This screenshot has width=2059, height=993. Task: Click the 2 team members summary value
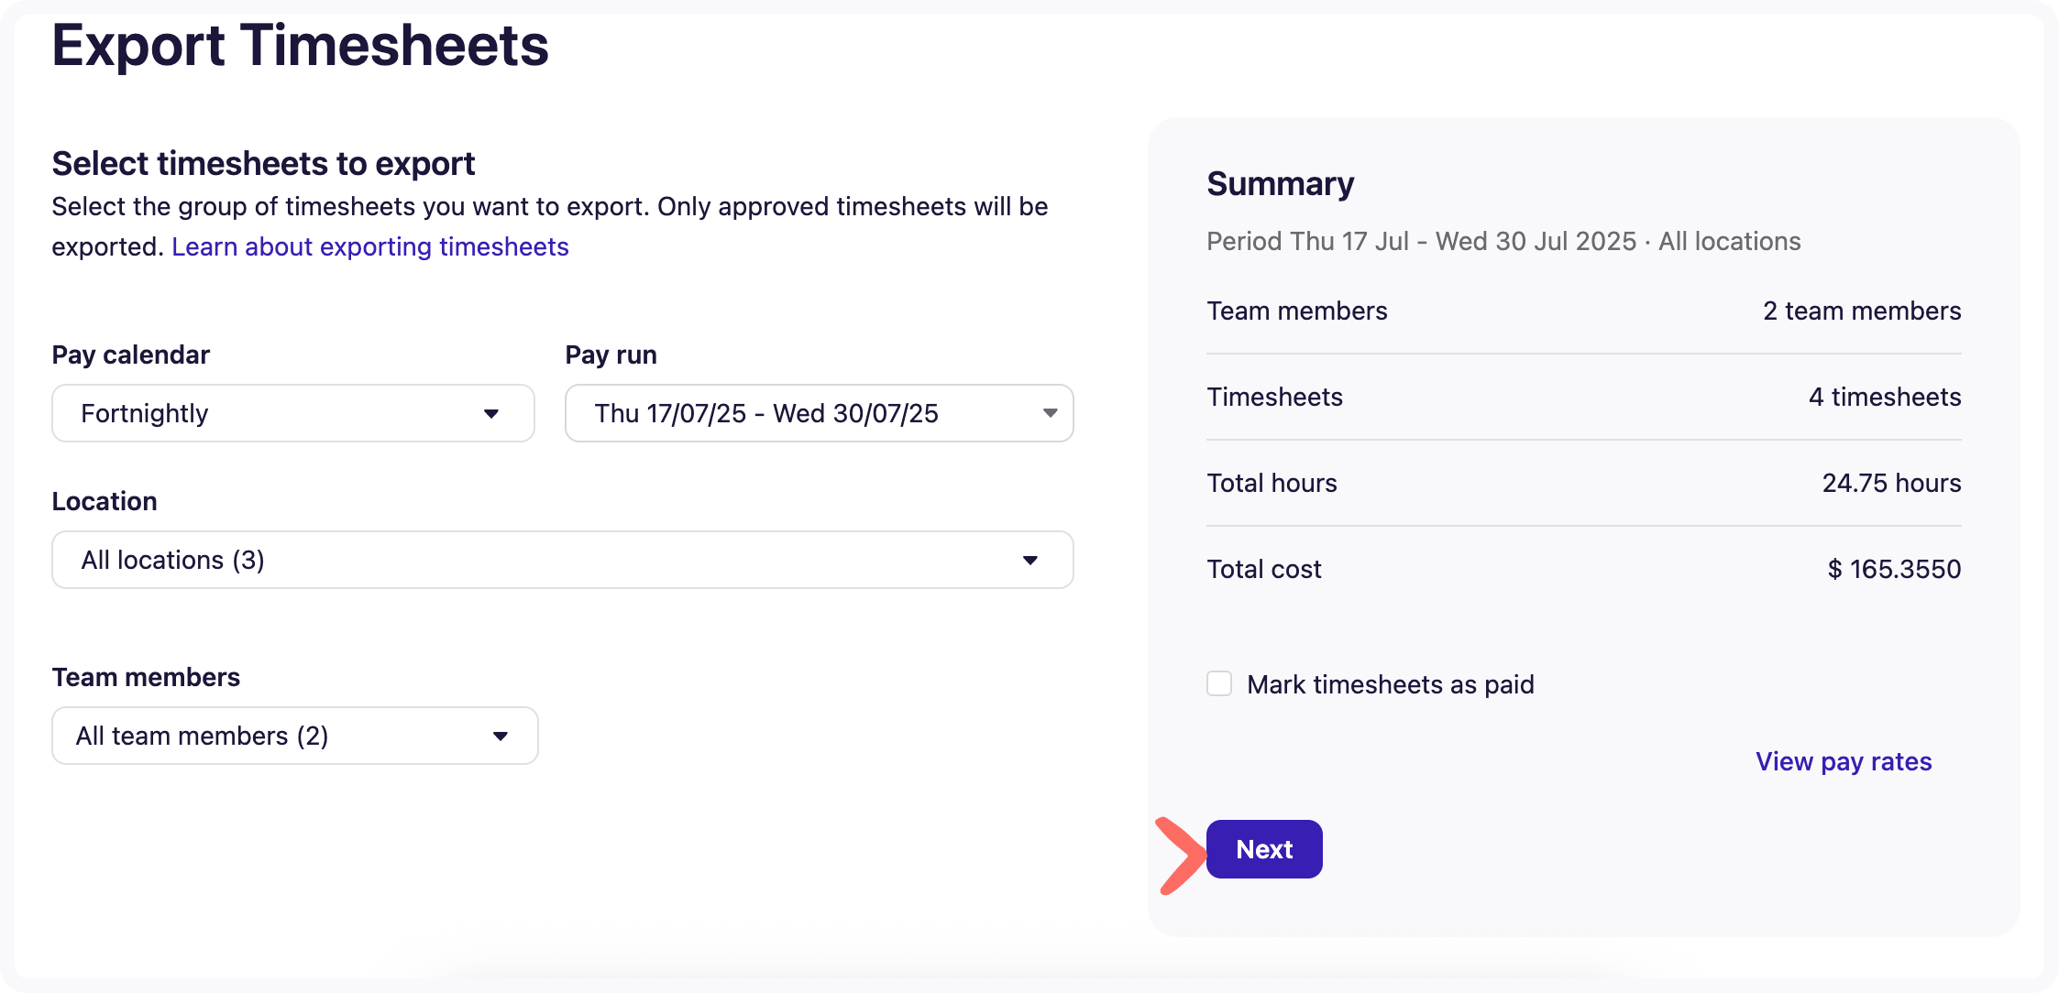point(1861,311)
